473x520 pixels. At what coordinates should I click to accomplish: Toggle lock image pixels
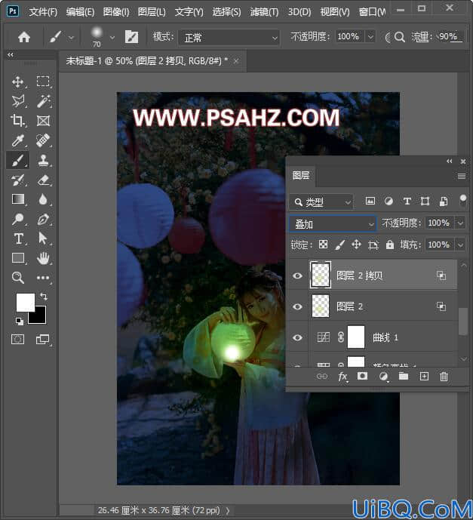pos(339,245)
